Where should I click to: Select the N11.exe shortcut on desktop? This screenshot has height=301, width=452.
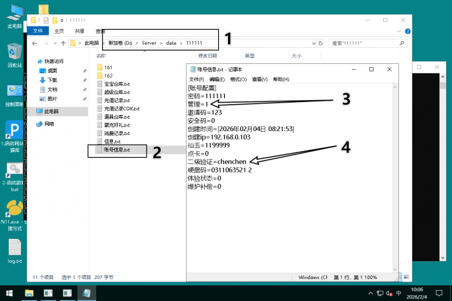pos(14,210)
